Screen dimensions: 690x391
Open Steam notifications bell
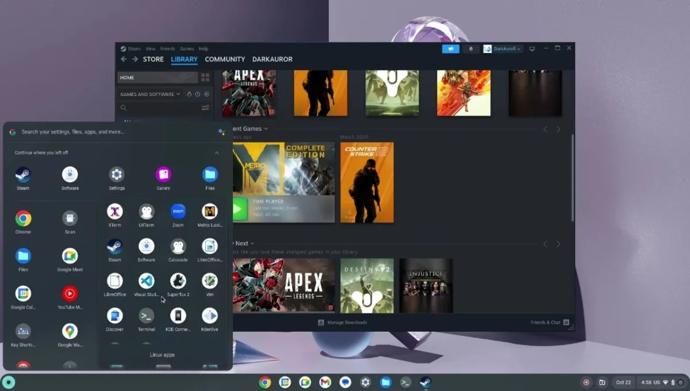tap(471, 49)
